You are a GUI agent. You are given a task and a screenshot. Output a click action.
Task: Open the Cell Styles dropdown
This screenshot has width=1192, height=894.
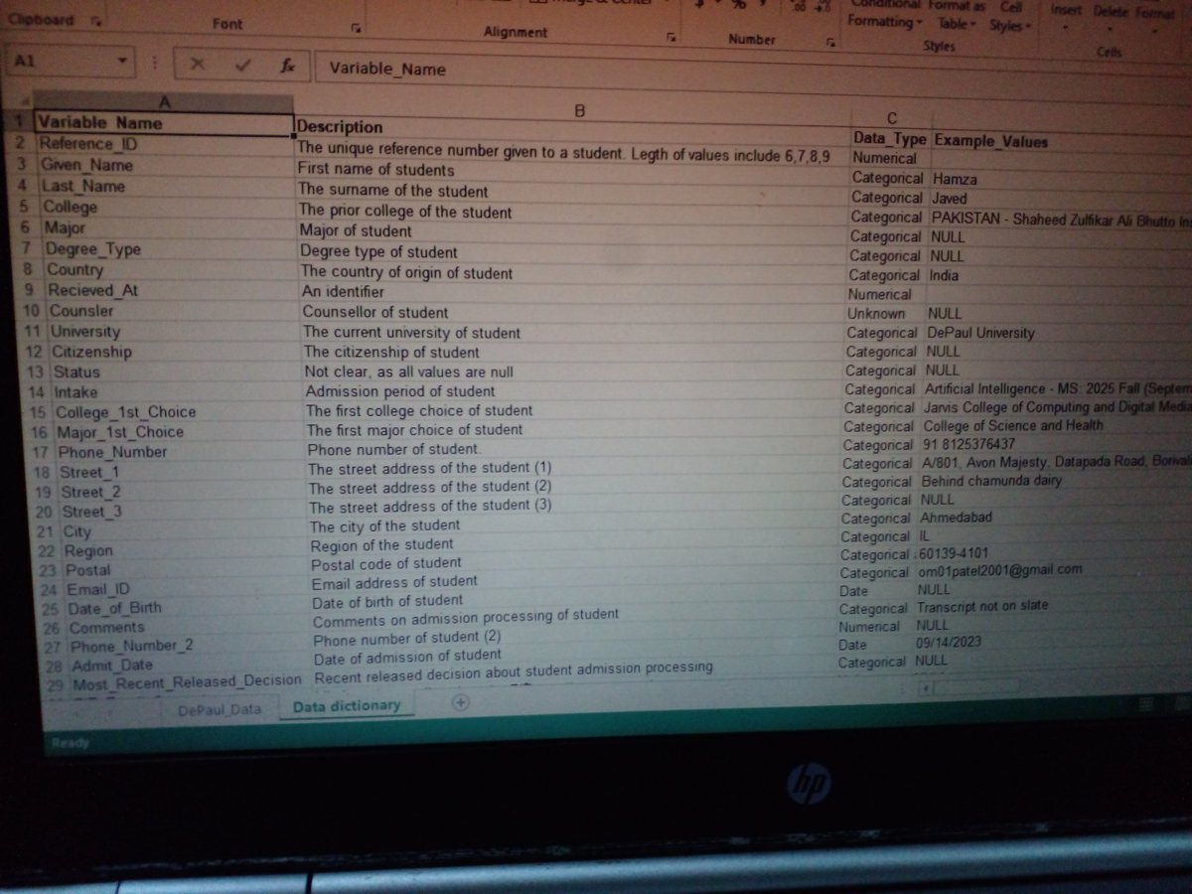(x=1011, y=17)
